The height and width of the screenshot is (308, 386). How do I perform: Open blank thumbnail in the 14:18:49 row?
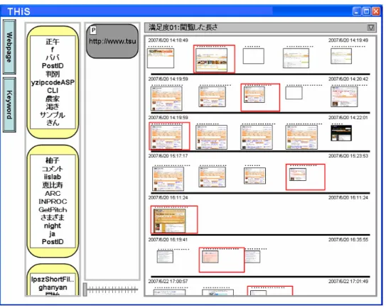(254, 56)
